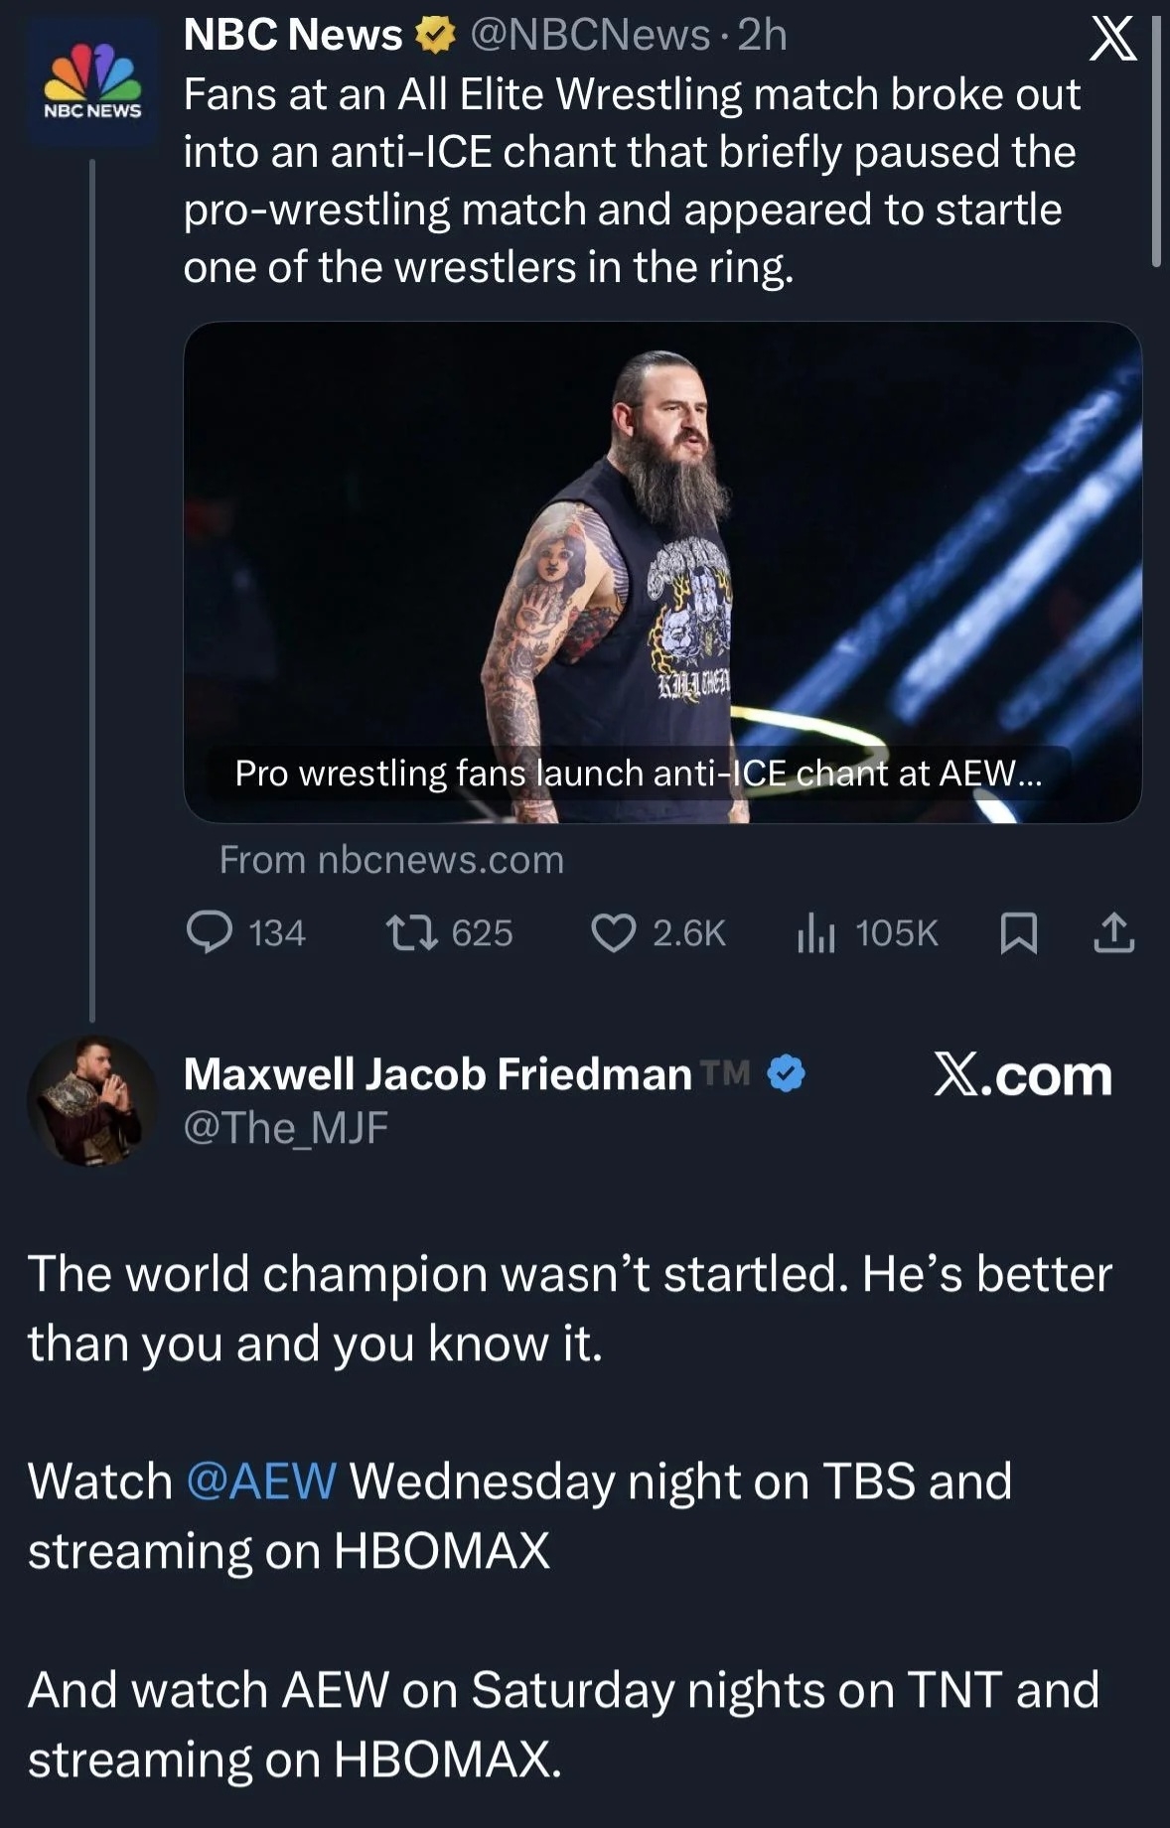The image size is (1170, 1828).
Task: Open the nbcnews.com source link
Action: 391,860
